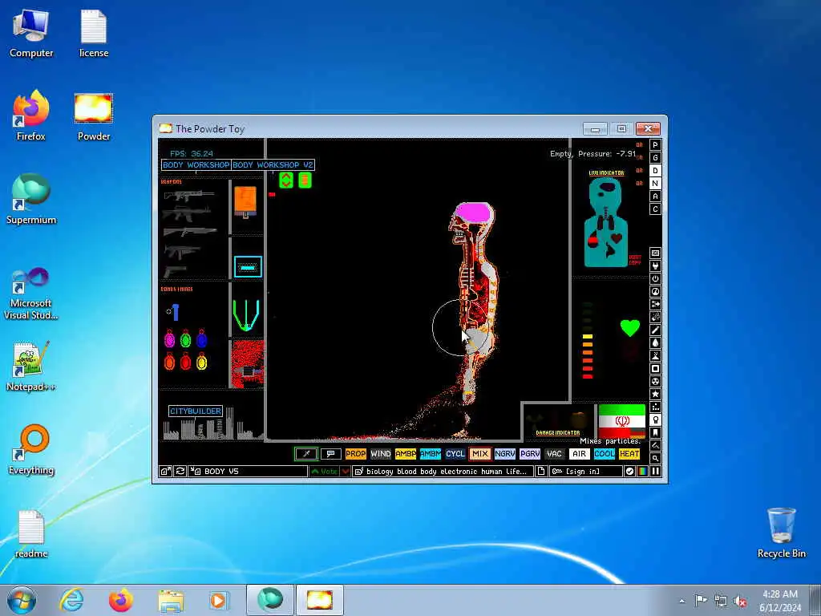Open the Windows Start button

(x=22, y=600)
